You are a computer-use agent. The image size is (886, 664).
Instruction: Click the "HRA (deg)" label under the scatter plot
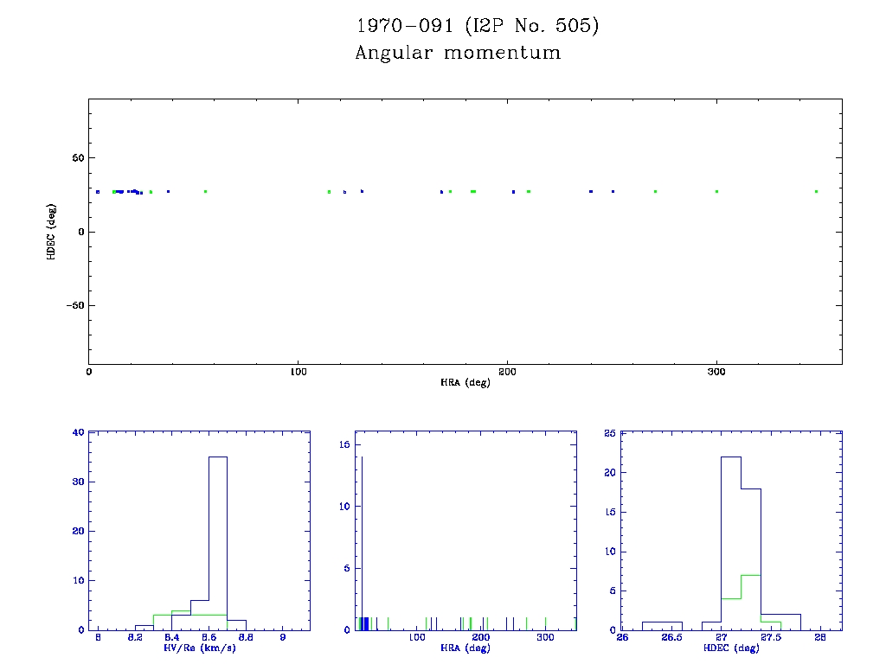(x=465, y=382)
